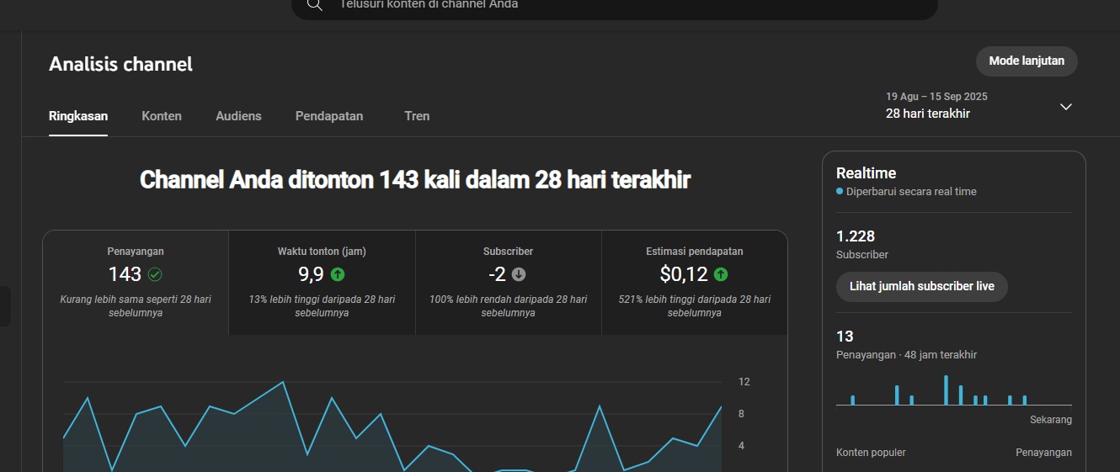Image resolution: width=1120 pixels, height=472 pixels.
Task: Click the blue Realtime status dot
Action: pos(840,192)
